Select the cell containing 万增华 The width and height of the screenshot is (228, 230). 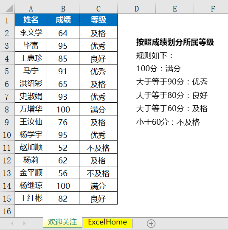point(31,109)
